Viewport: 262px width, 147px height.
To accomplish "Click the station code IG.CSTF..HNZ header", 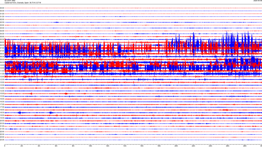I will pos(10,1).
